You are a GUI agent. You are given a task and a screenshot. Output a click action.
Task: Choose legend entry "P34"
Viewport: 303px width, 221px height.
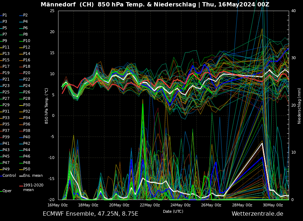pyautogui.click(x=27, y=118)
